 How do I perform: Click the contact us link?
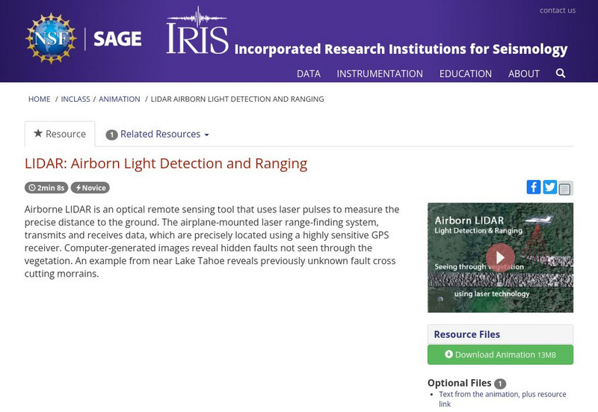pos(557,10)
